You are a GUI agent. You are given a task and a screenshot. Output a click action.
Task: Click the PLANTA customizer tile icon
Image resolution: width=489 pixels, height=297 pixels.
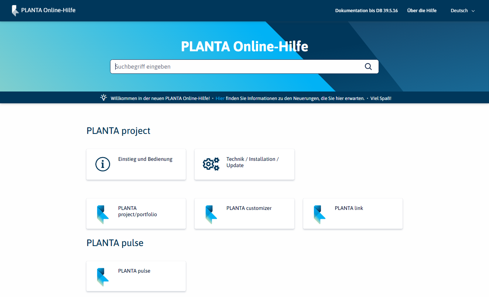[211, 214]
